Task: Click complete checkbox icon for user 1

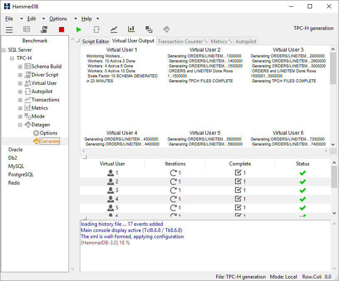Action: (238, 173)
